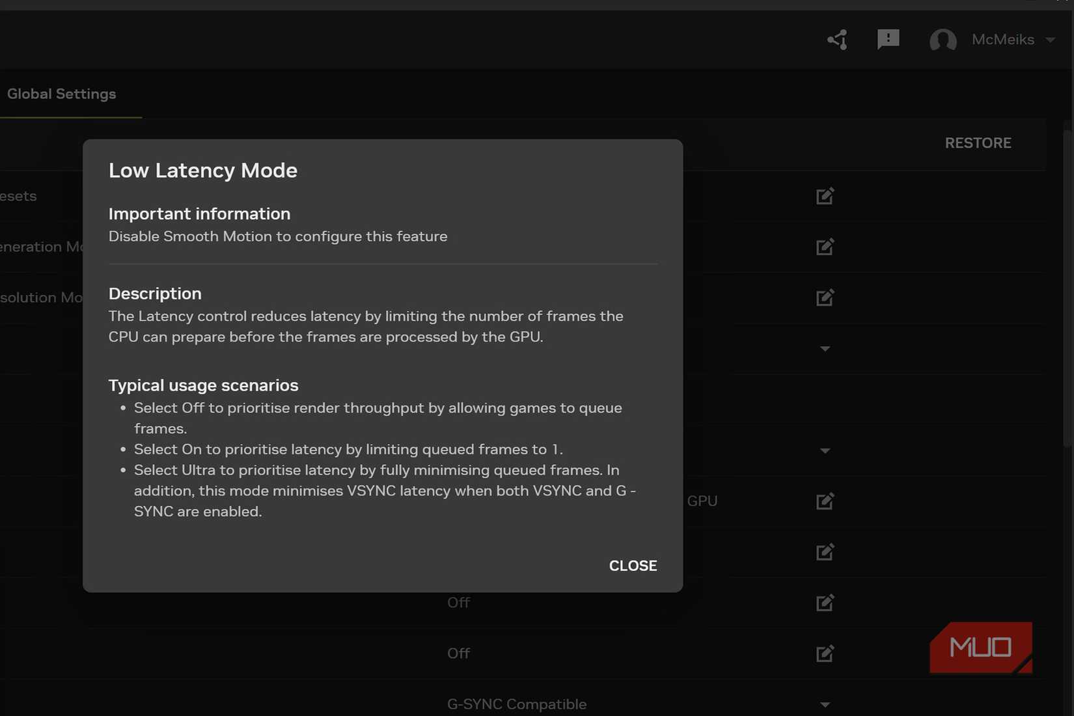
Task: Edit the generation mode row setting
Action: point(825,247)
